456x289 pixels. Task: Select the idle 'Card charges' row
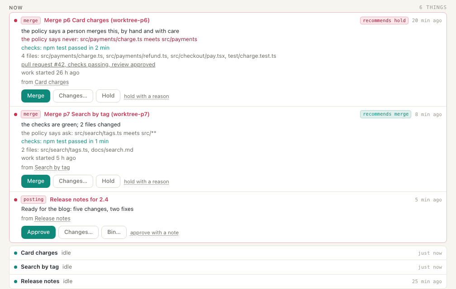click(228, 253)
